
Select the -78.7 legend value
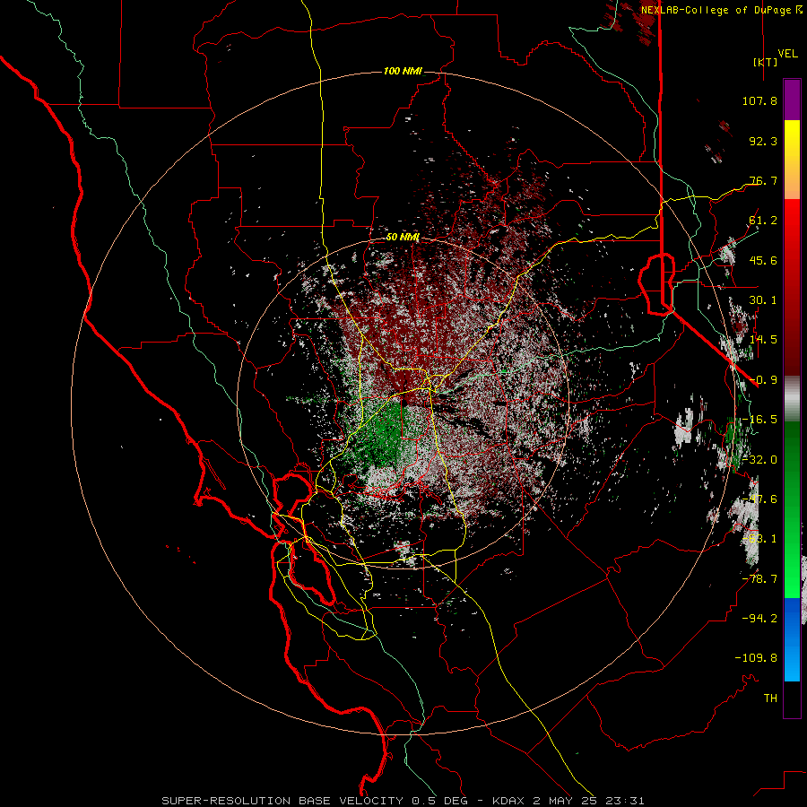tap(759, 579)
